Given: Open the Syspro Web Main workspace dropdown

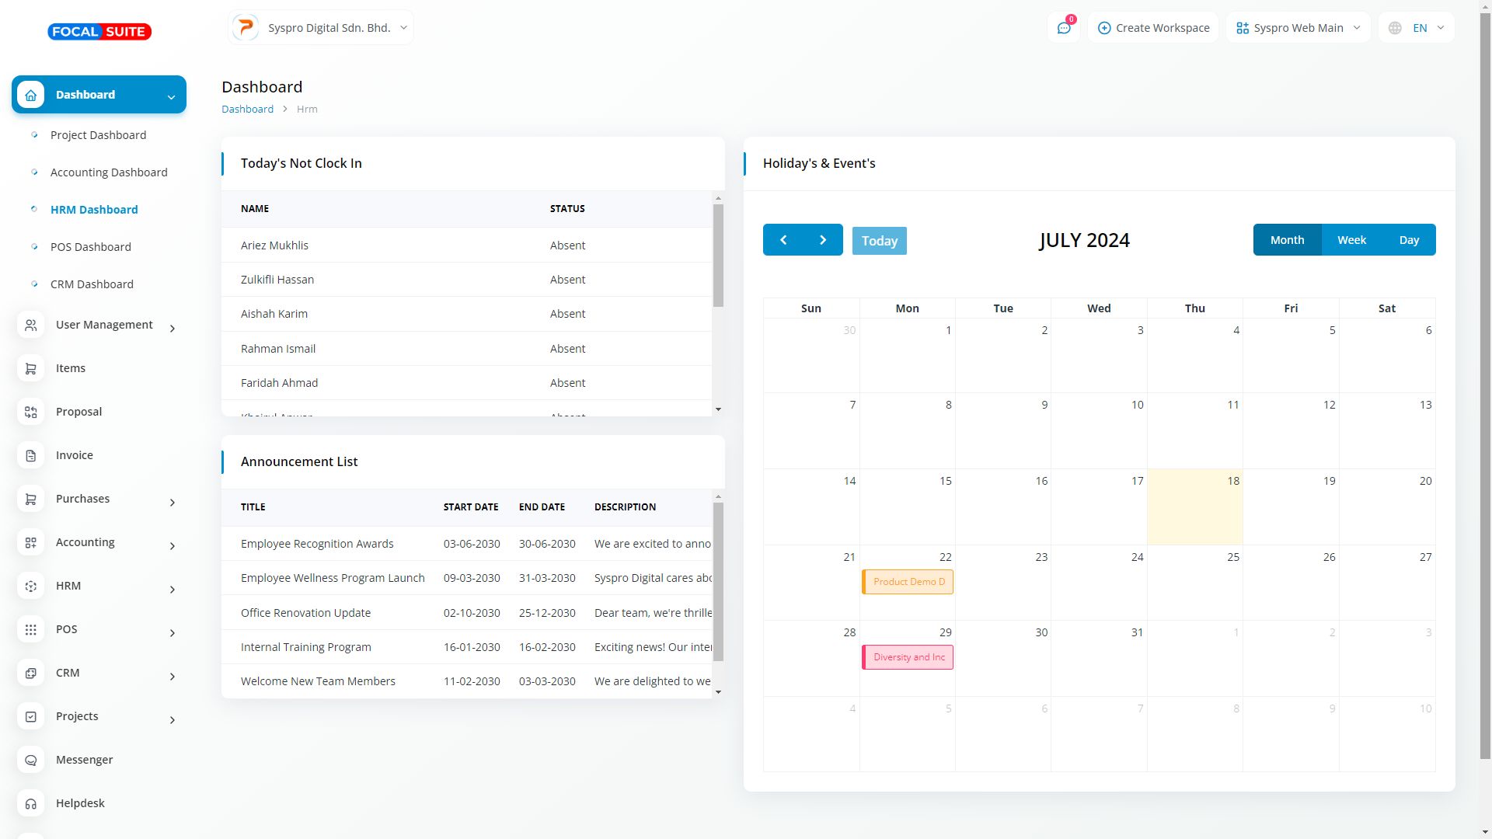Looking at the screenshot, I should coord(1298,28).
